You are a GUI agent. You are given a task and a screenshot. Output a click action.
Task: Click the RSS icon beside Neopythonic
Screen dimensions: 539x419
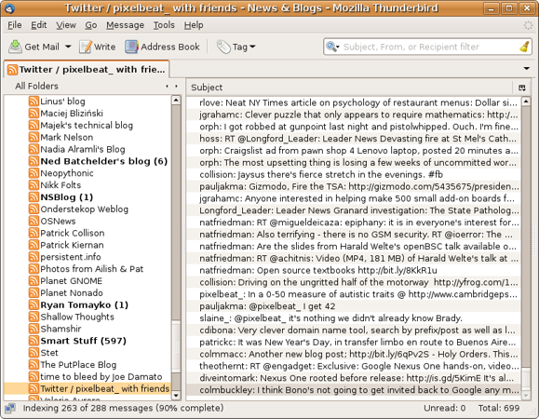pyautogui.click(x=34, y=173)
